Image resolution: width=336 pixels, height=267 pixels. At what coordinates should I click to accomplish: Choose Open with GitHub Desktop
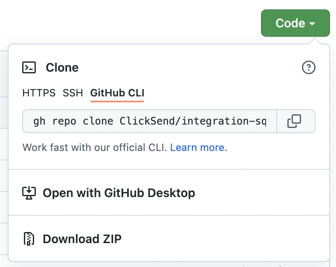[169, 193]
